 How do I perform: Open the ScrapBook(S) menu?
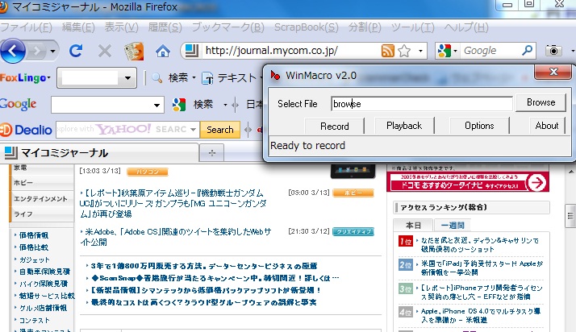pos(306,27)
